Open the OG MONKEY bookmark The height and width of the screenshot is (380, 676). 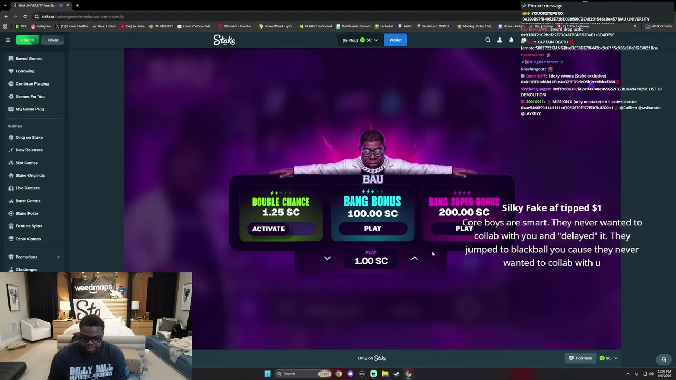[161, 26]
